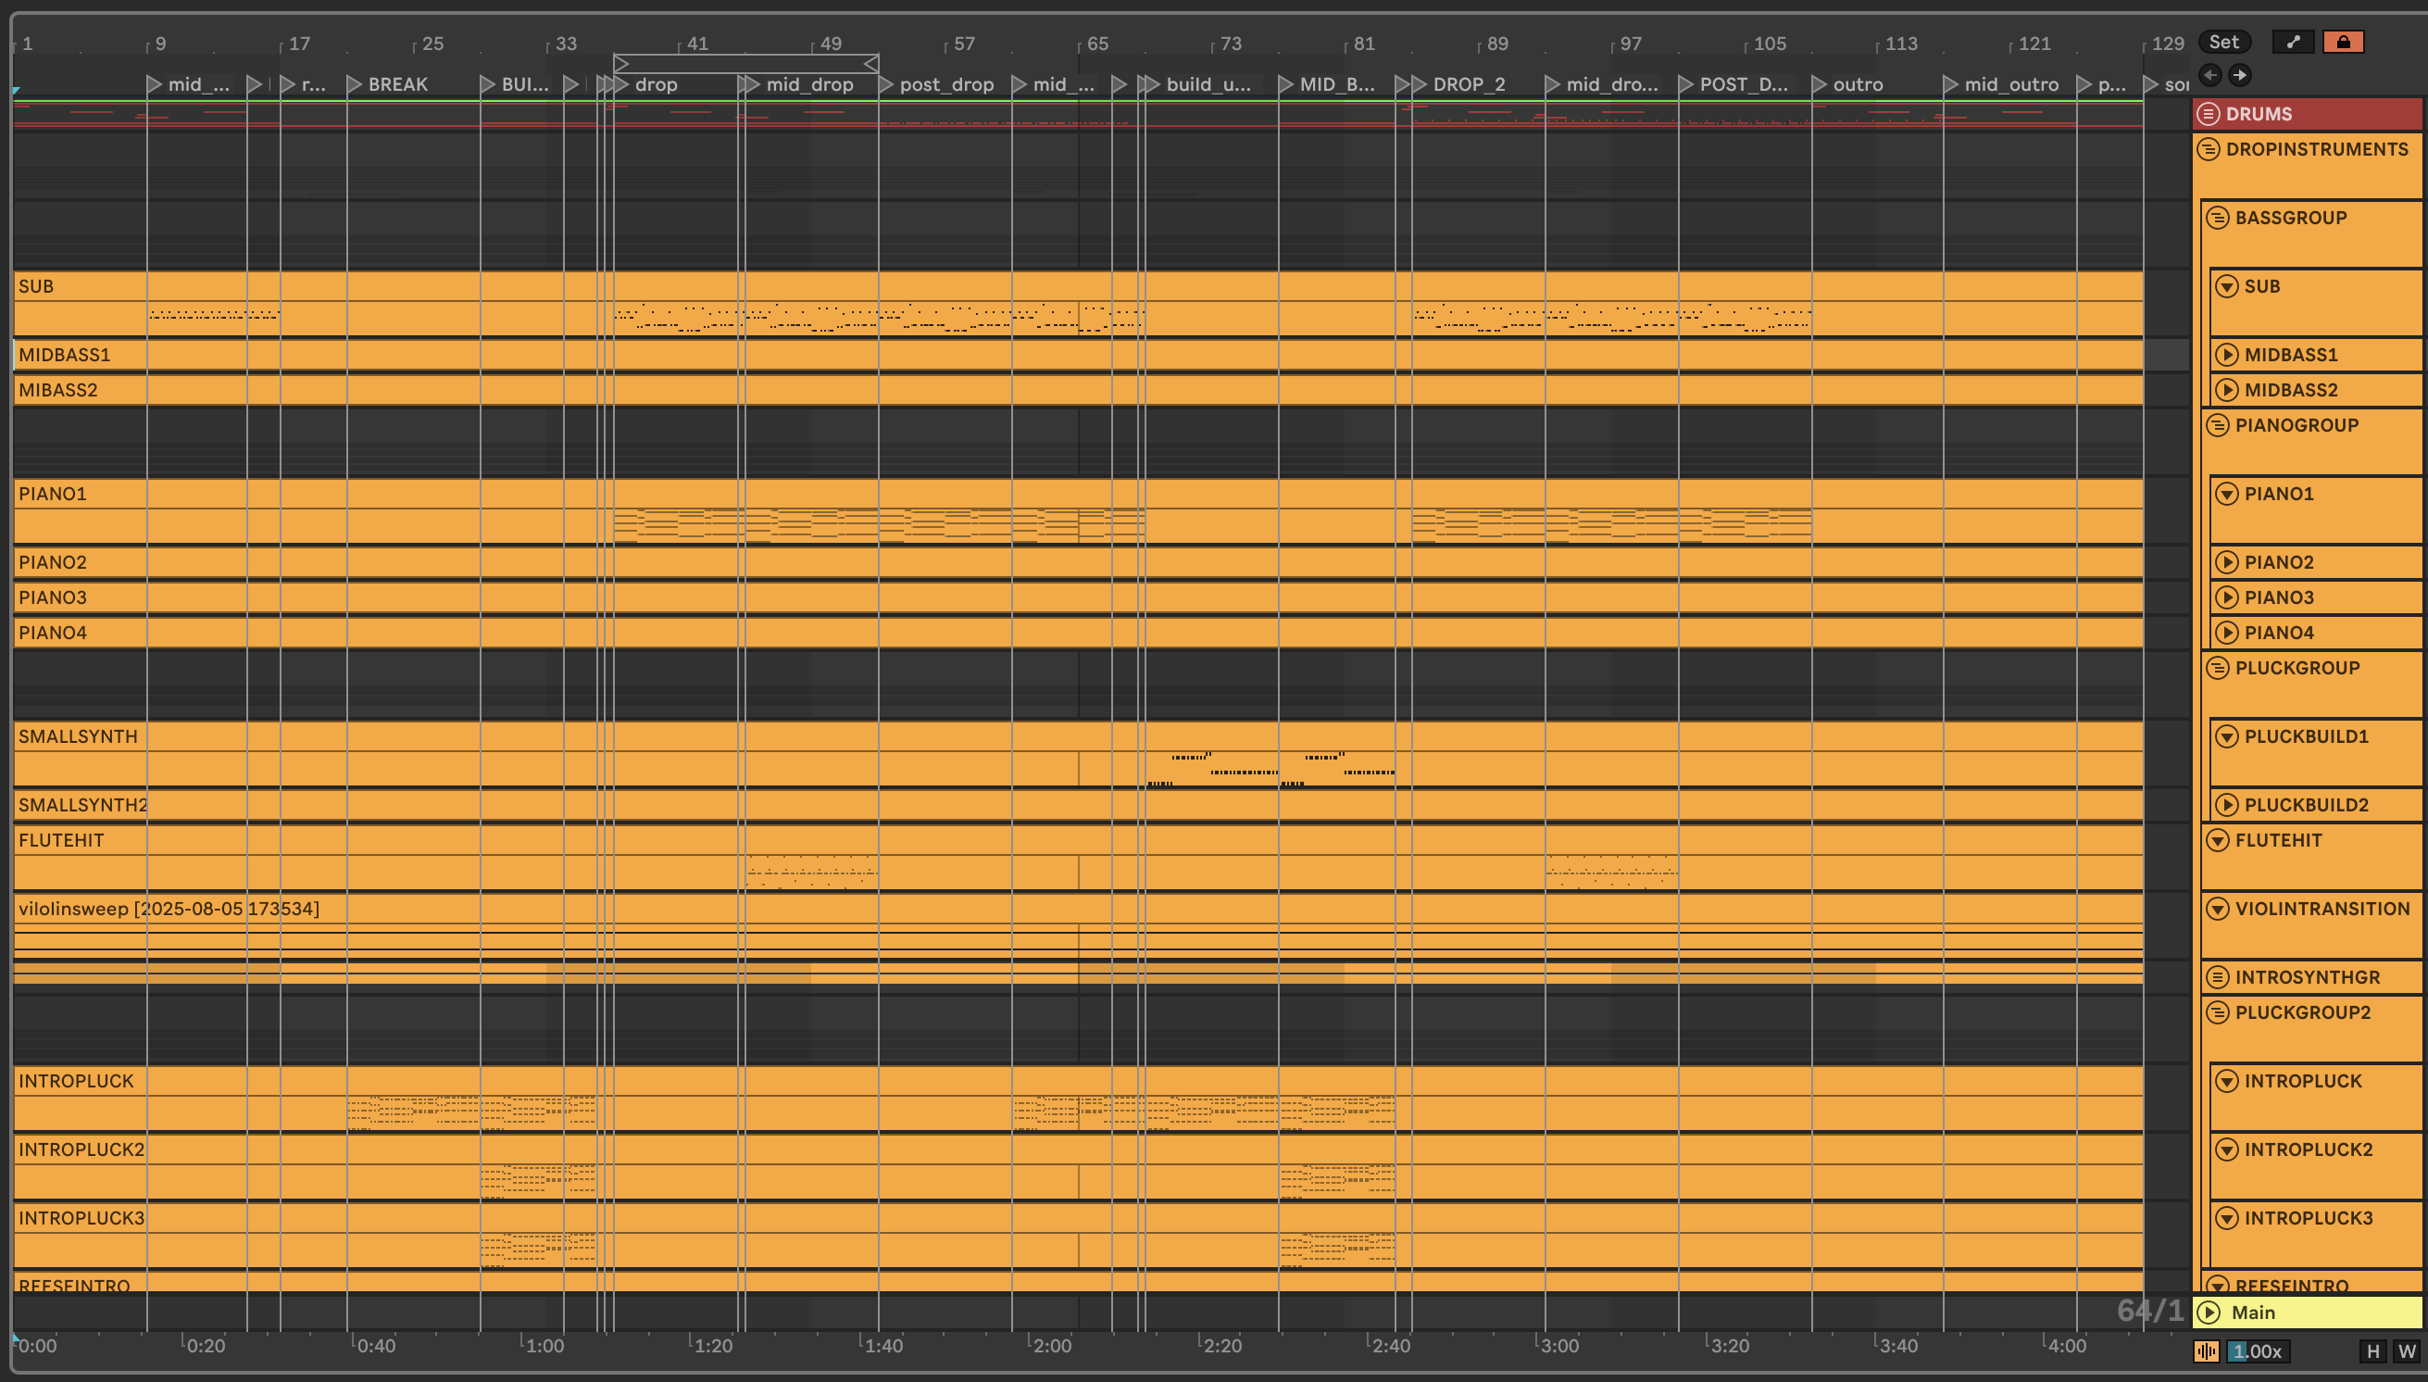The height and width of the screenshot is (1382, 2428).
Task: Jump to previous locator arrow
Action: pyautogui.click(x=2209, y=75)
